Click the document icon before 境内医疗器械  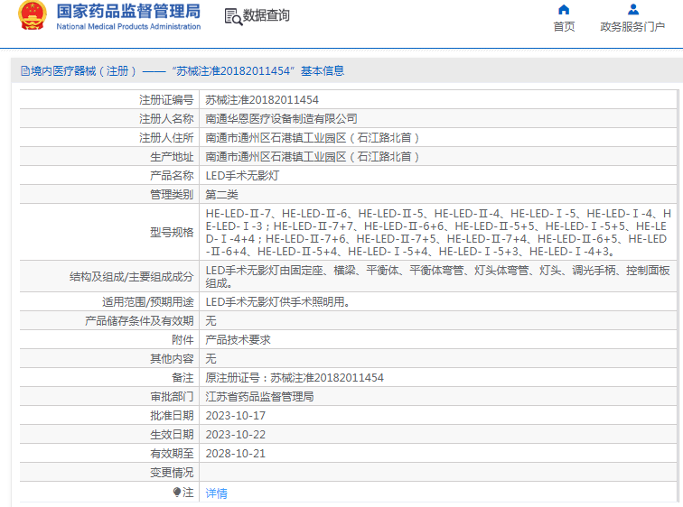point(25,71)
